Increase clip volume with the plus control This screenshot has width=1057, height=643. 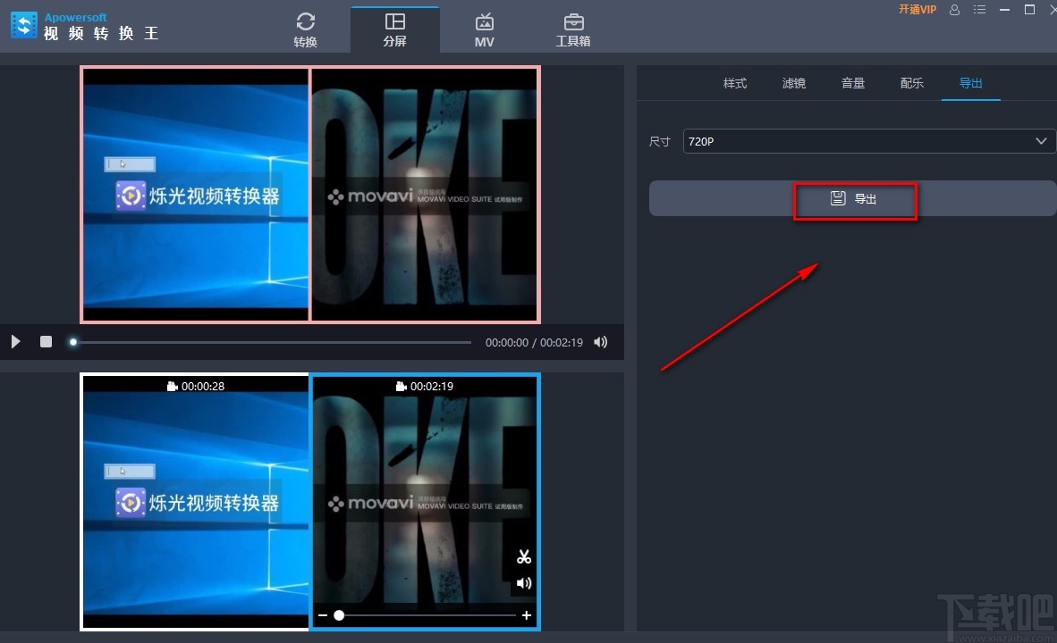(x=527, y=615)
